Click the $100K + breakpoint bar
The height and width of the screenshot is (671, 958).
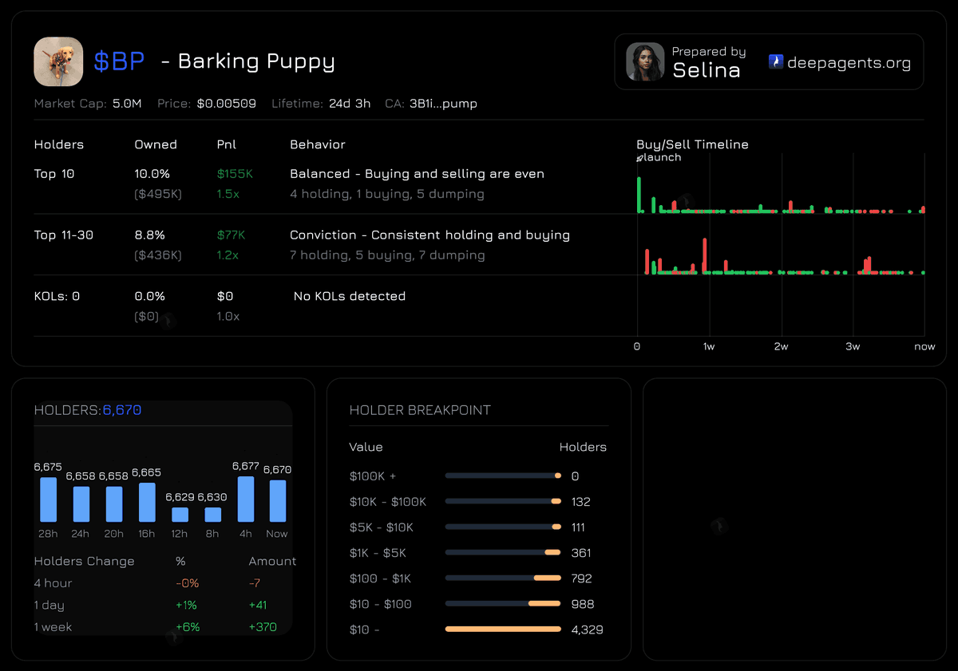point(503,476)
